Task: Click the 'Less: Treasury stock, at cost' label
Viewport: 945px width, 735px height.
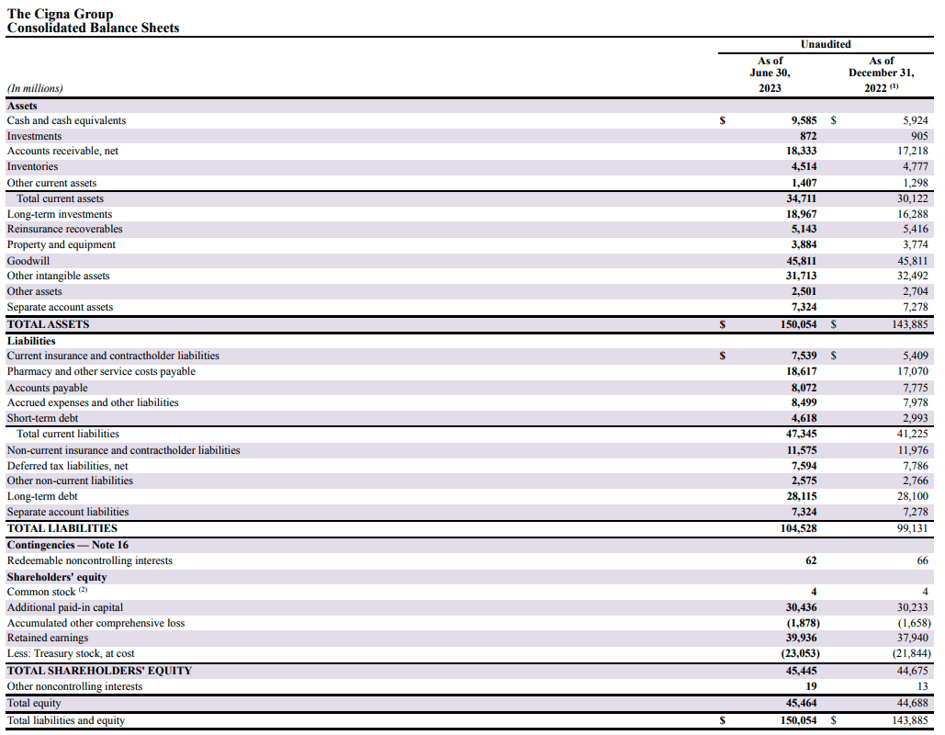Action: coord(71,654)
